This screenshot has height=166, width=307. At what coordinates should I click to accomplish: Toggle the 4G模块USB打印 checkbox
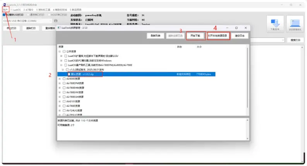(x=4, y=15)
